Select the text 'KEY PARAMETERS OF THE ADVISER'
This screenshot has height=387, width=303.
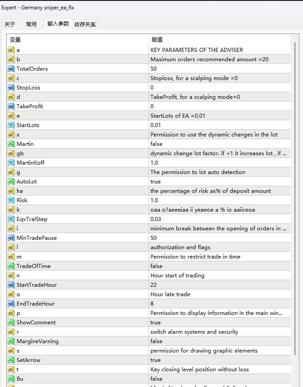[196, 50]
